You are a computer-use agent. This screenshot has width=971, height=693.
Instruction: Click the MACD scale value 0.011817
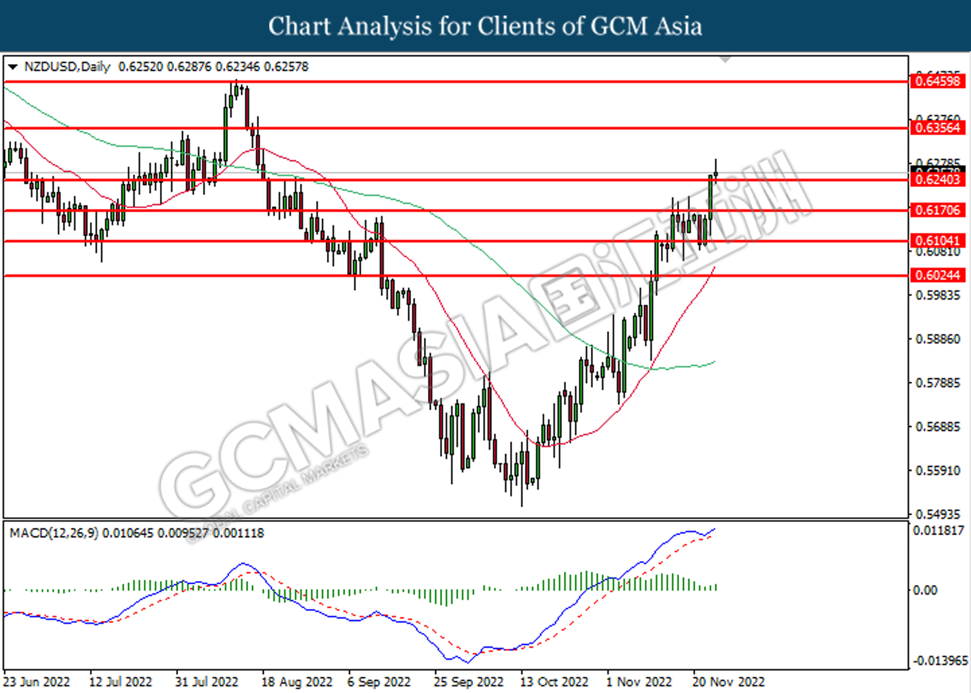coord(938,531)
